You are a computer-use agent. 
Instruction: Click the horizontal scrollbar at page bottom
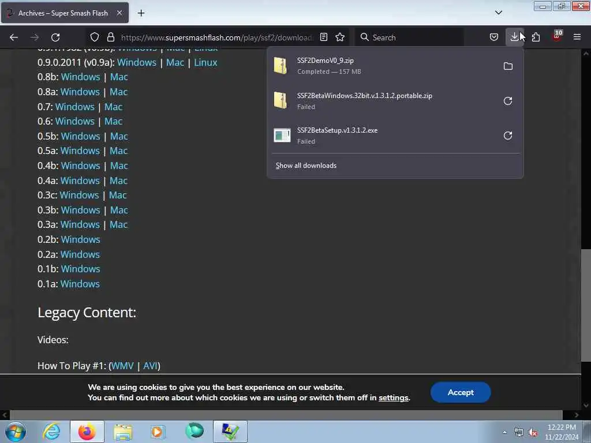tap(286, 415)
